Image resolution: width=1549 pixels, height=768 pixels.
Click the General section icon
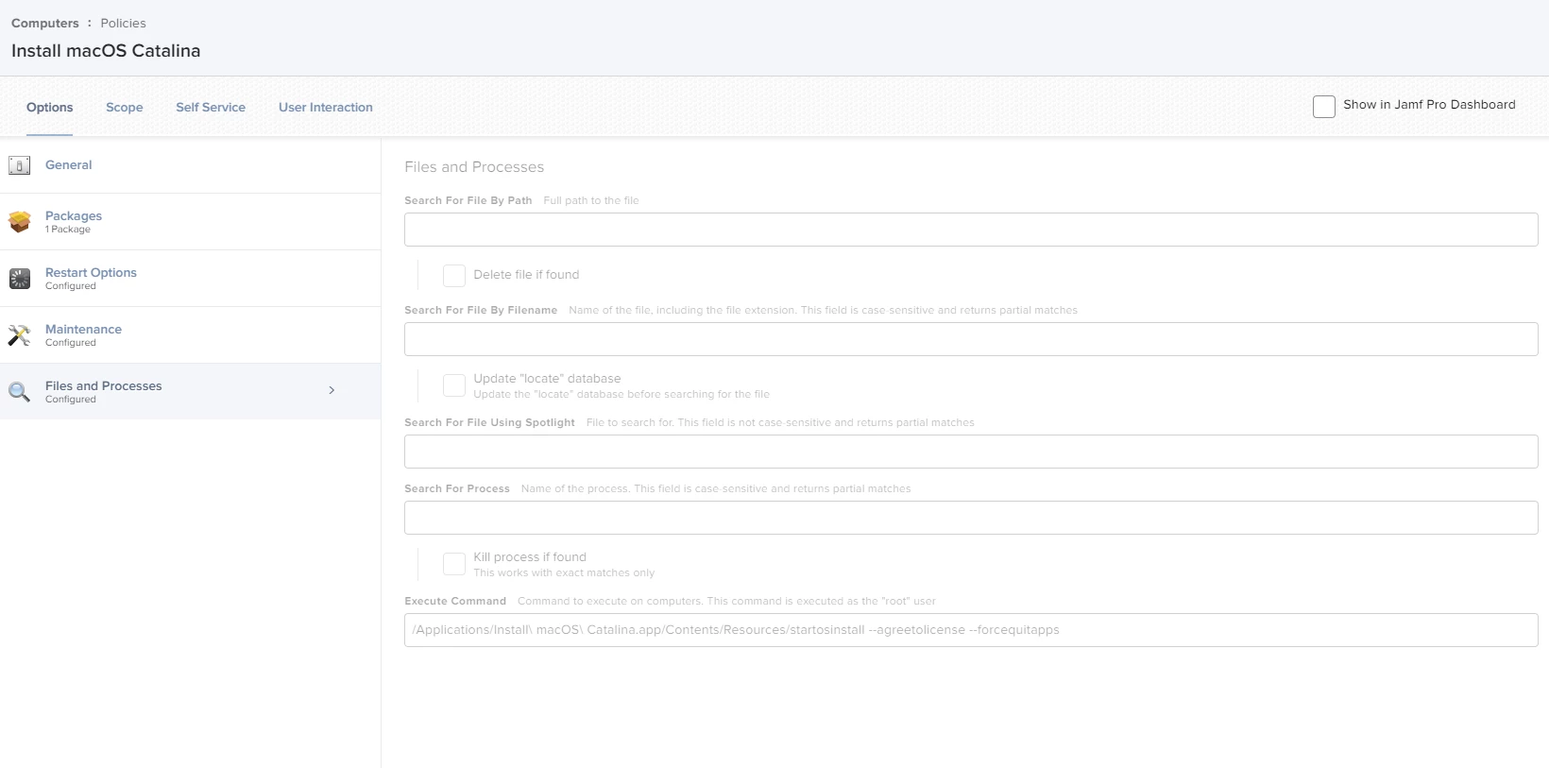pos(19,165)
